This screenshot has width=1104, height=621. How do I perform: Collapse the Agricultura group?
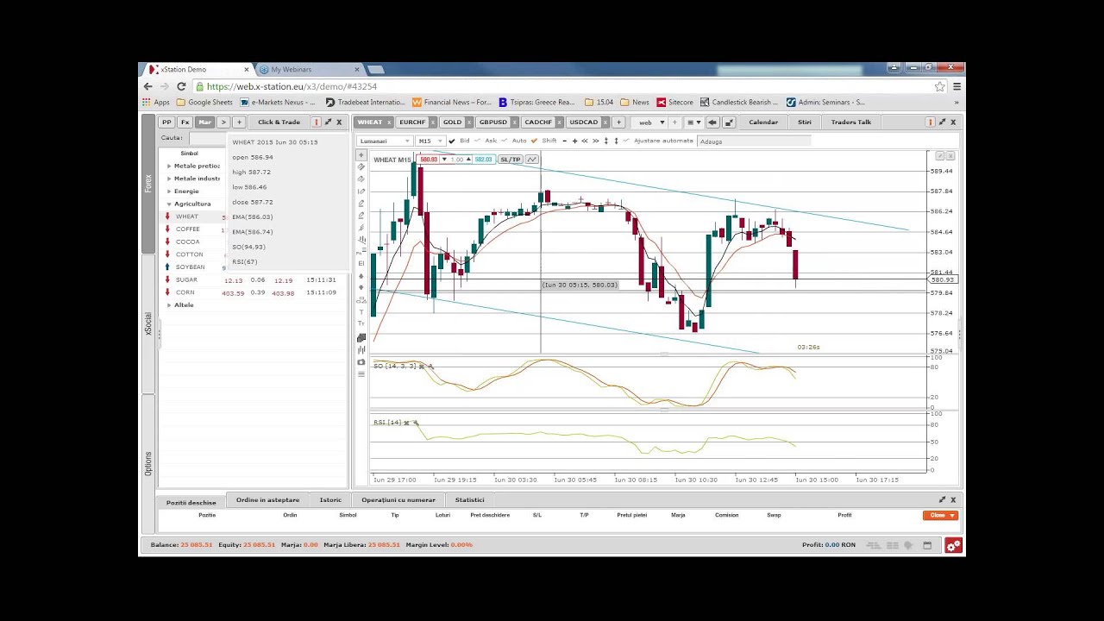tap(169, 204)
